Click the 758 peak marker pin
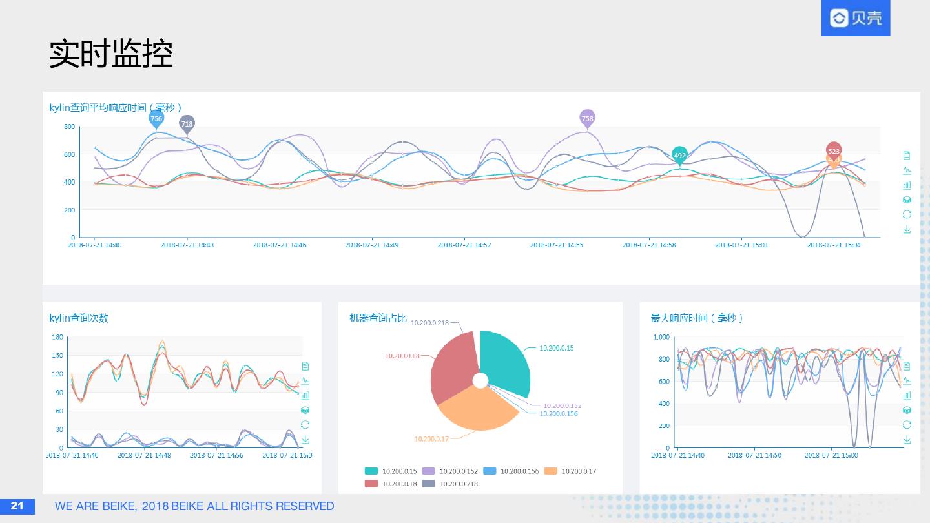Screen dimensions: 930x523 click(x=587, y=119)
